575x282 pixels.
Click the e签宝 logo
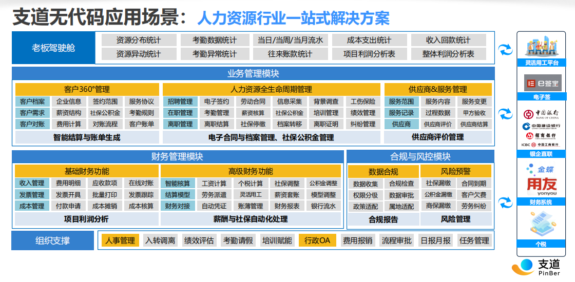pos(542,84)
